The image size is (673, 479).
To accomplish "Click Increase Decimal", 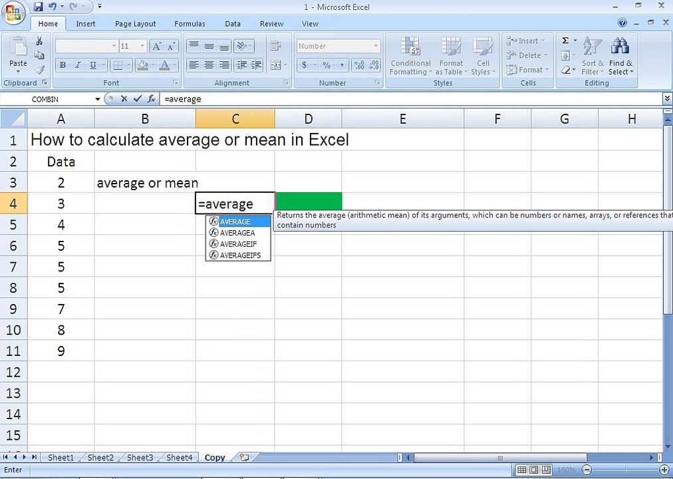I will tap(359, 65).
